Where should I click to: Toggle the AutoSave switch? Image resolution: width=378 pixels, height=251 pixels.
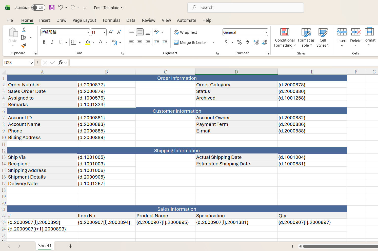click(x=38, y=8)
